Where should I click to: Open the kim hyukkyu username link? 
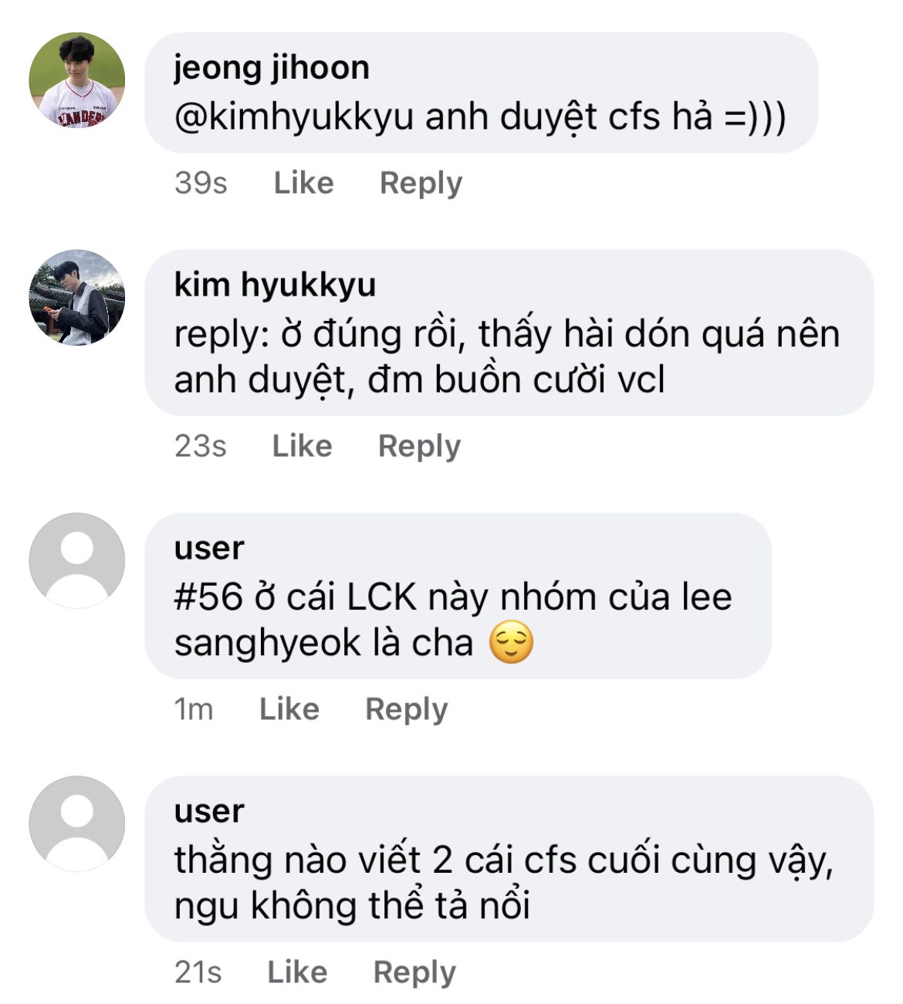point(275,286)
